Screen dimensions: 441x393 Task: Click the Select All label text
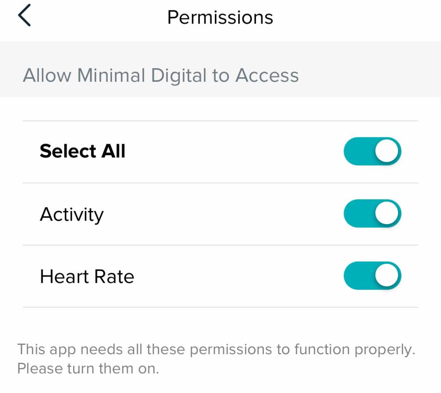click(x=83, y=151)
